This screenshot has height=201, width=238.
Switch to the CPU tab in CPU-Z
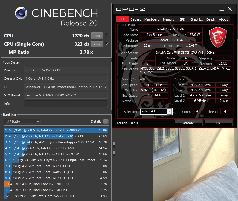click(122, 19)
